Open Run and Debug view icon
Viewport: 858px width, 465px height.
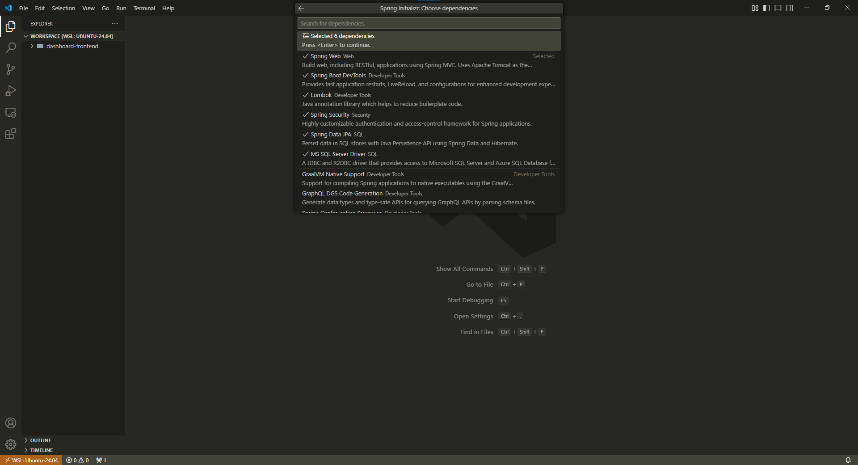[x=11, y=91]
